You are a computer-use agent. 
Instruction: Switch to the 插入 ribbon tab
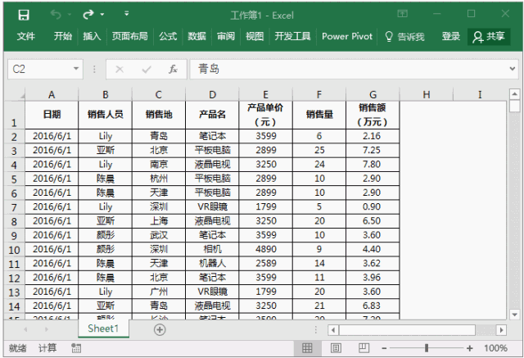(x=92, y=36)
